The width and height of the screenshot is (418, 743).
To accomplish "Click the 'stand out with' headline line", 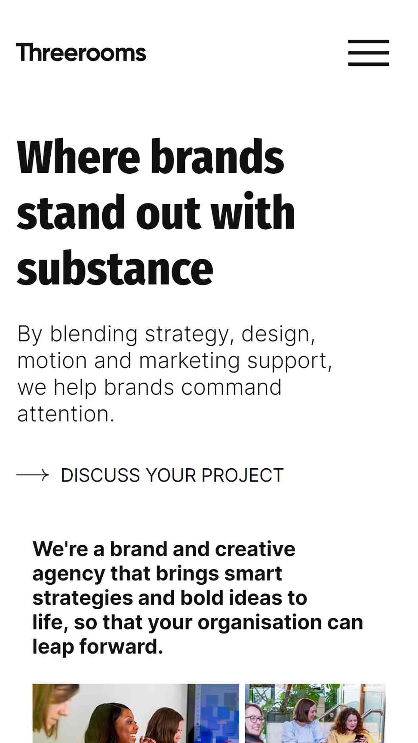I will tap(156, 212).
